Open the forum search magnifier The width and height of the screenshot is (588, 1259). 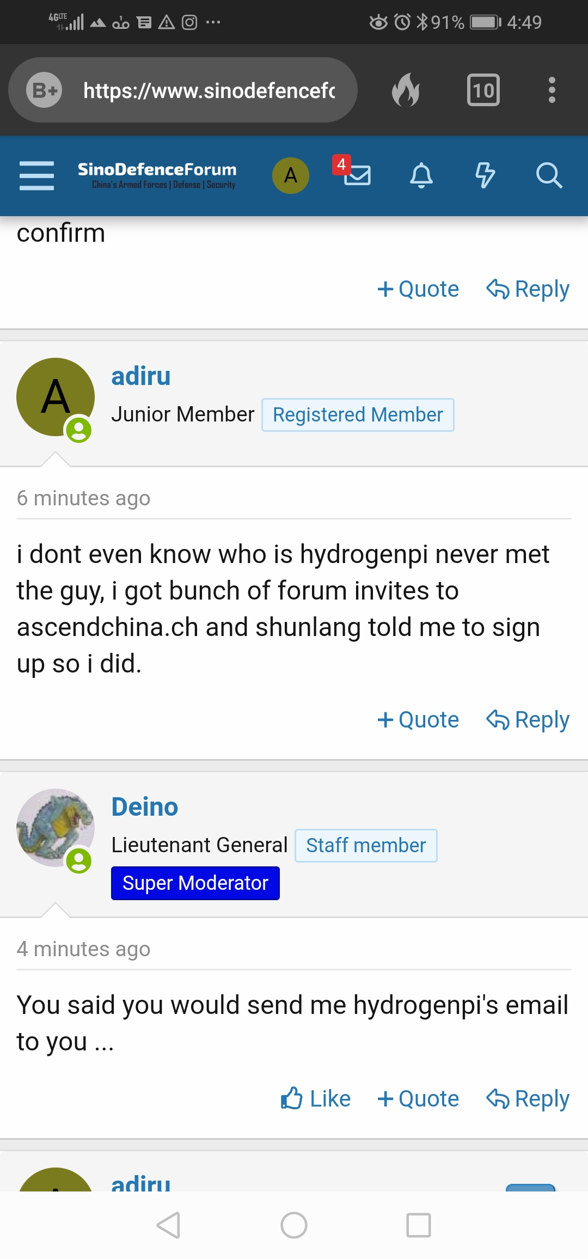pos(549,175)
